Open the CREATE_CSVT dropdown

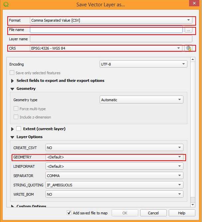click(x=114, y=148)
